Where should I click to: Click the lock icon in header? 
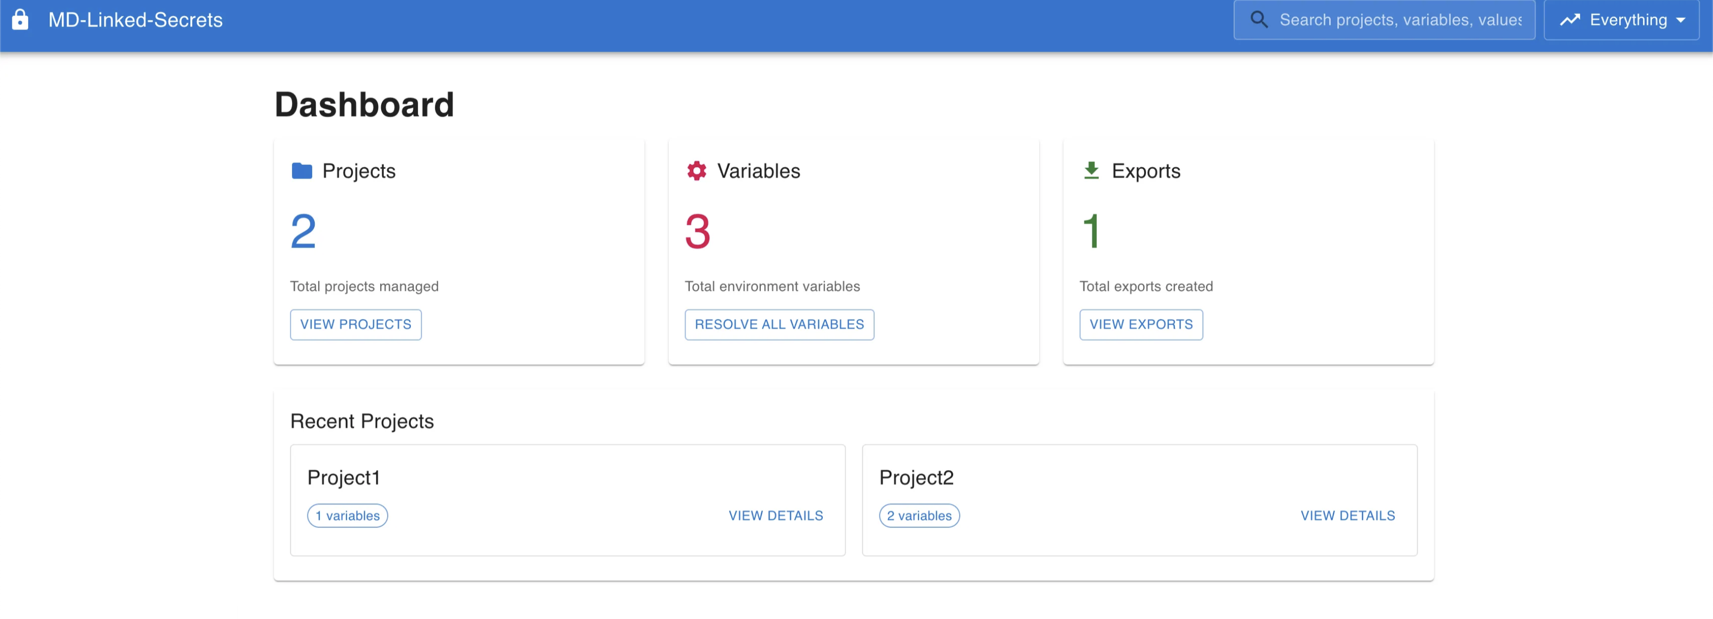click(20, 20)
